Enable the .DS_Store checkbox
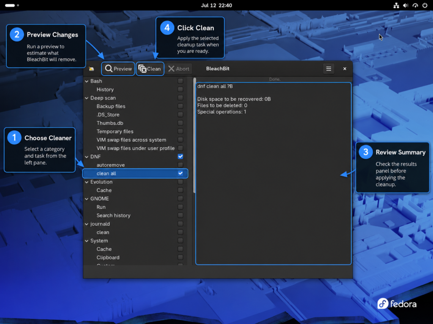 click(x=180, y=115)
